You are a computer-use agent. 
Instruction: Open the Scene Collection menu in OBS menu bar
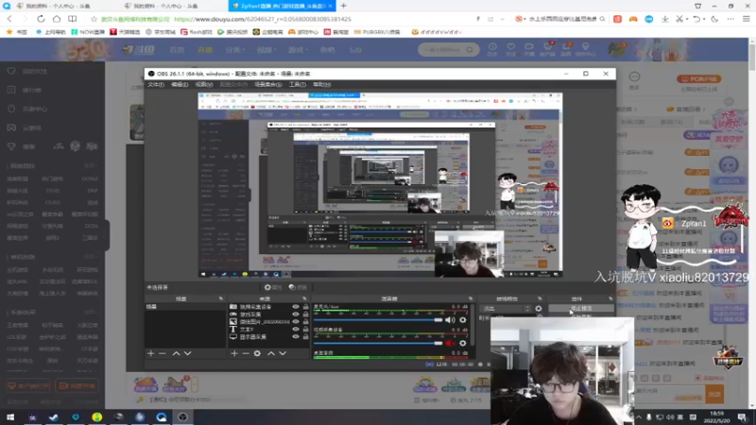pos(268,84)
